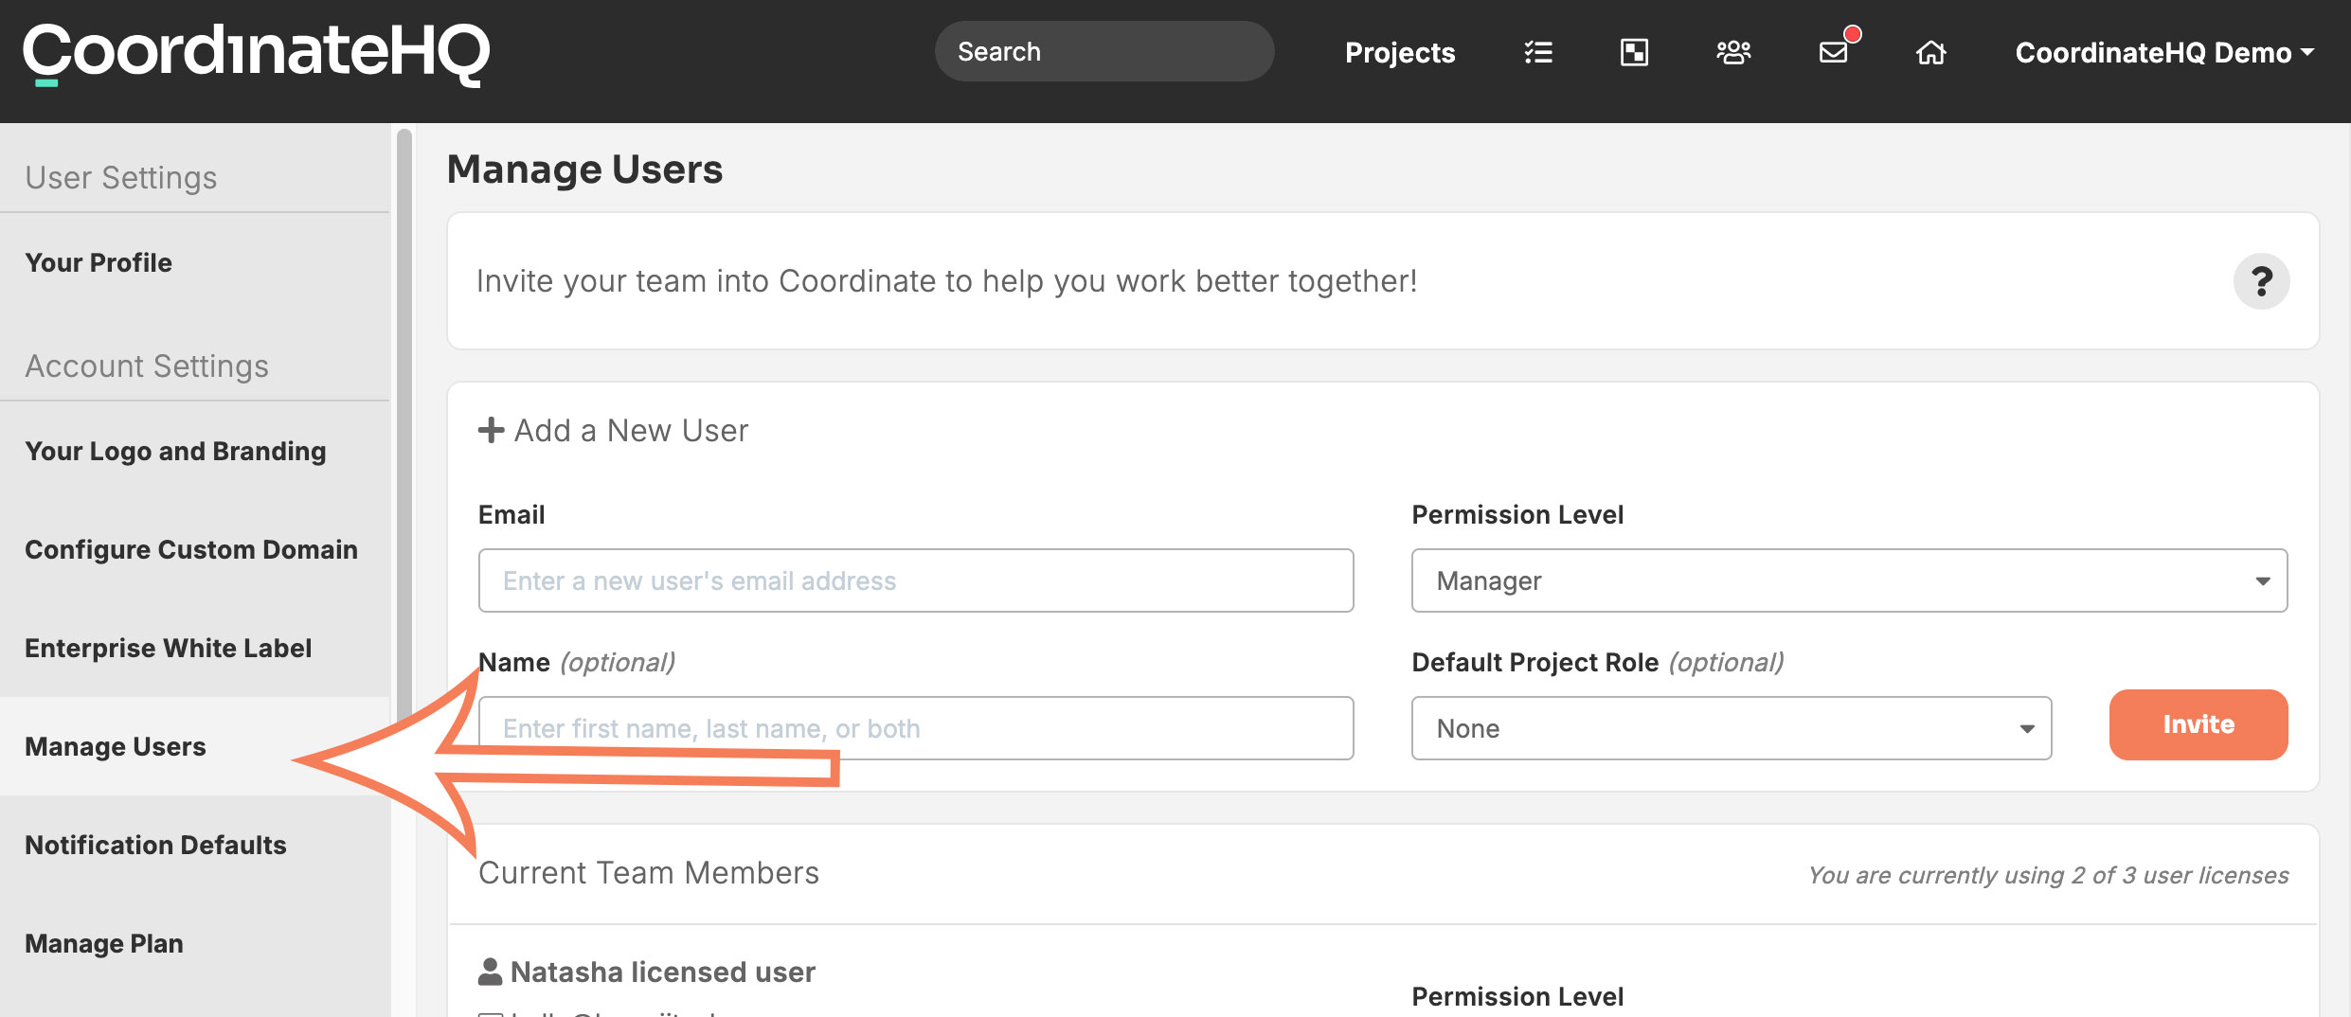Open the people group icon in header
Viewport: 2351px width, 1017px height.
pyautogui.click(x=1733, y=52)
